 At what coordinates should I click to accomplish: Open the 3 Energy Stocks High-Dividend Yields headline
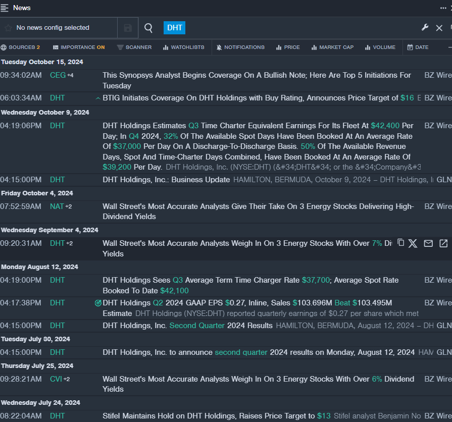pyautogui.click(x=258, y=212)
